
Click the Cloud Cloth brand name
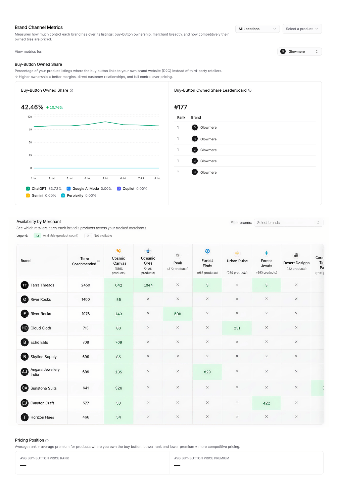click(x=41, y=328)
